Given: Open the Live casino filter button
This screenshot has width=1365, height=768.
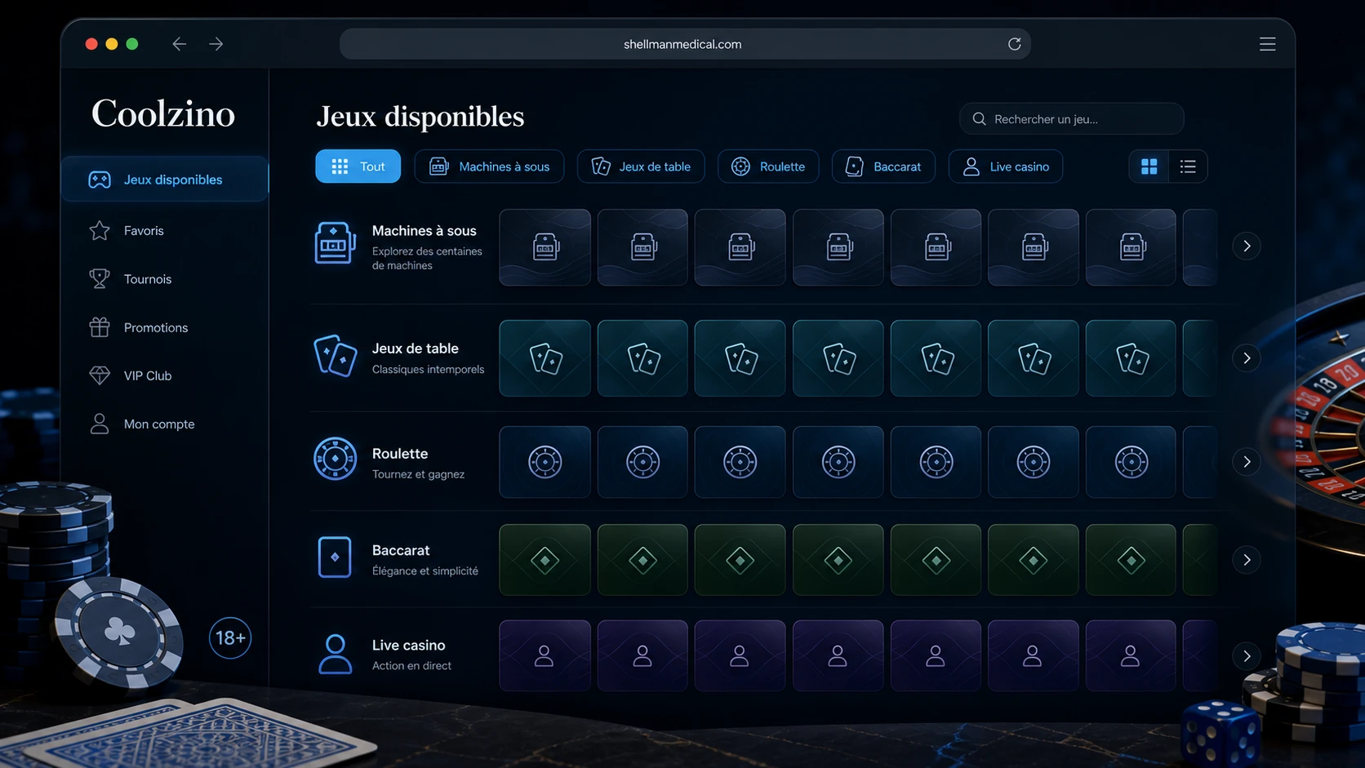Looking at the screenshot, I should pyautogui.click(x=1006, y=166).
